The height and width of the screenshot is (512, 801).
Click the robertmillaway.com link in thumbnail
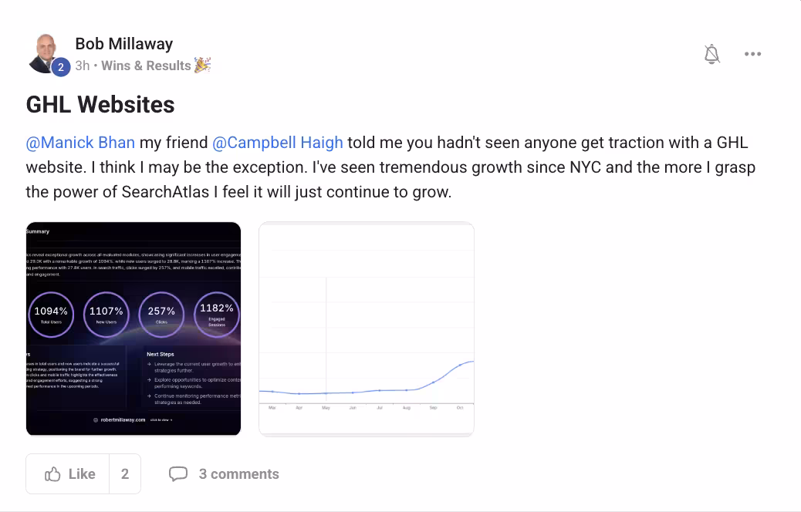pos(123,419)
